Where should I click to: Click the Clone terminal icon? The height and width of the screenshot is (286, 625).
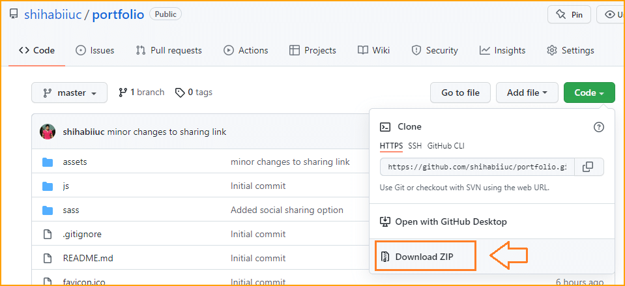point(385,127)
